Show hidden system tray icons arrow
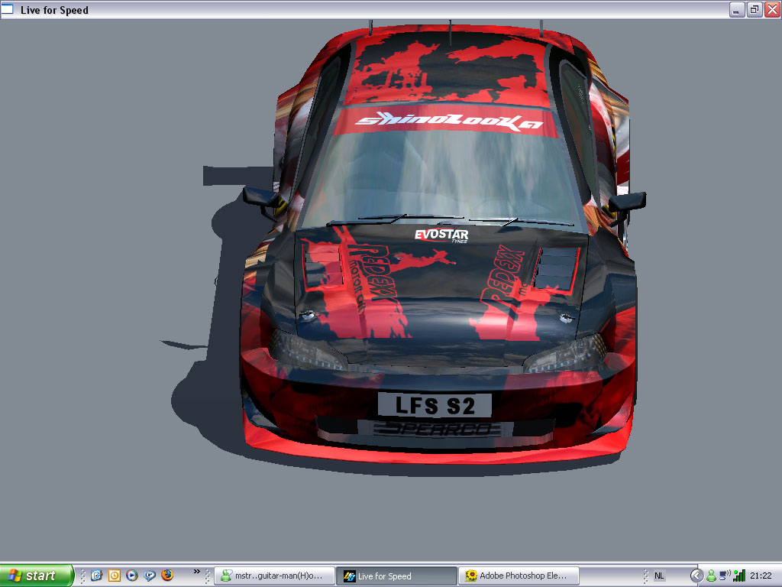This screenshot has height=587, width=782. [x=696, y=576]
